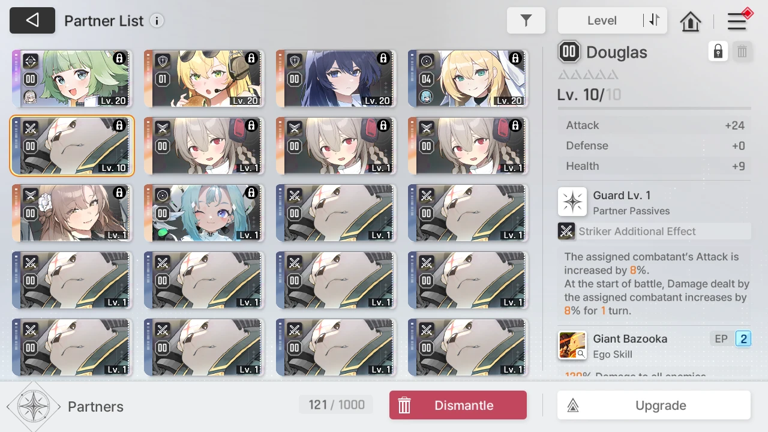Screen dimensions: 768x432
Task: Click the Guard Lv. 1 passive icon
Action: (572, 202)
